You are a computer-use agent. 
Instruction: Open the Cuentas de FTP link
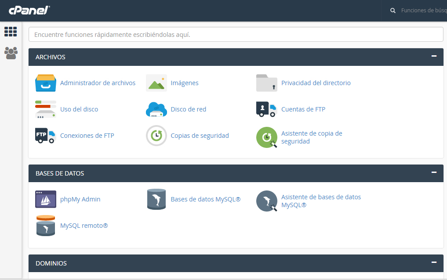coord(303,109)
